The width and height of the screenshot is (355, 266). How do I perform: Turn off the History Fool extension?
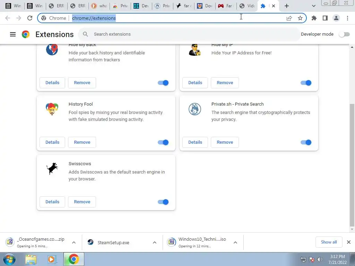163,142
